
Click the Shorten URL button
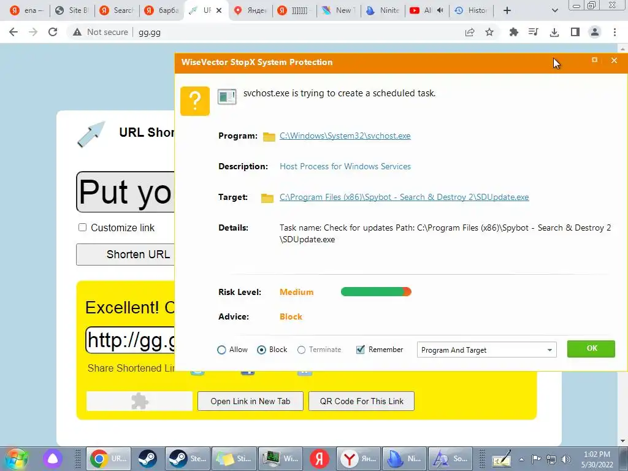125,255
